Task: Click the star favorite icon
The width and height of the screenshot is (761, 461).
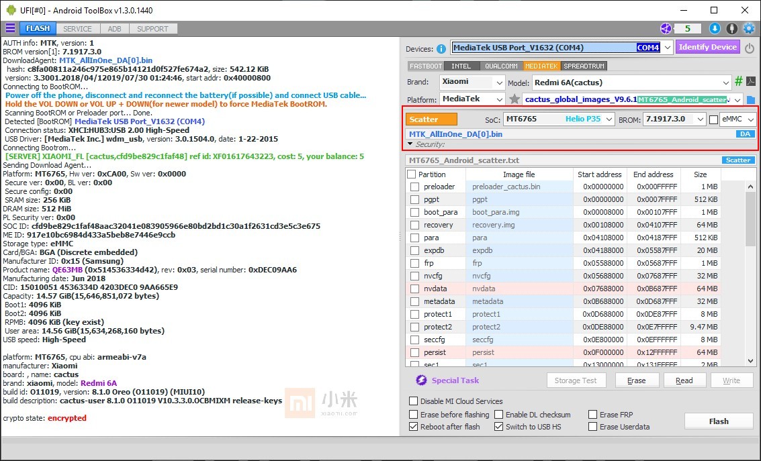Action: tap(514, 99)
